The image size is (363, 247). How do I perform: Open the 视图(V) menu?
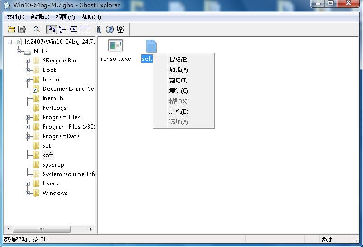click(65, 17)
